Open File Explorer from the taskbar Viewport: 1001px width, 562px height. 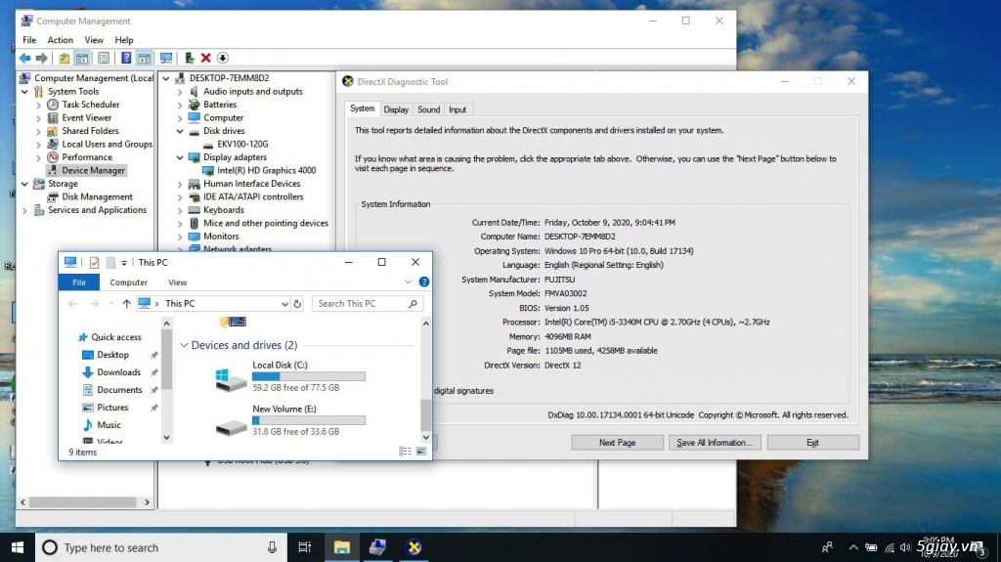click(341, 547)
